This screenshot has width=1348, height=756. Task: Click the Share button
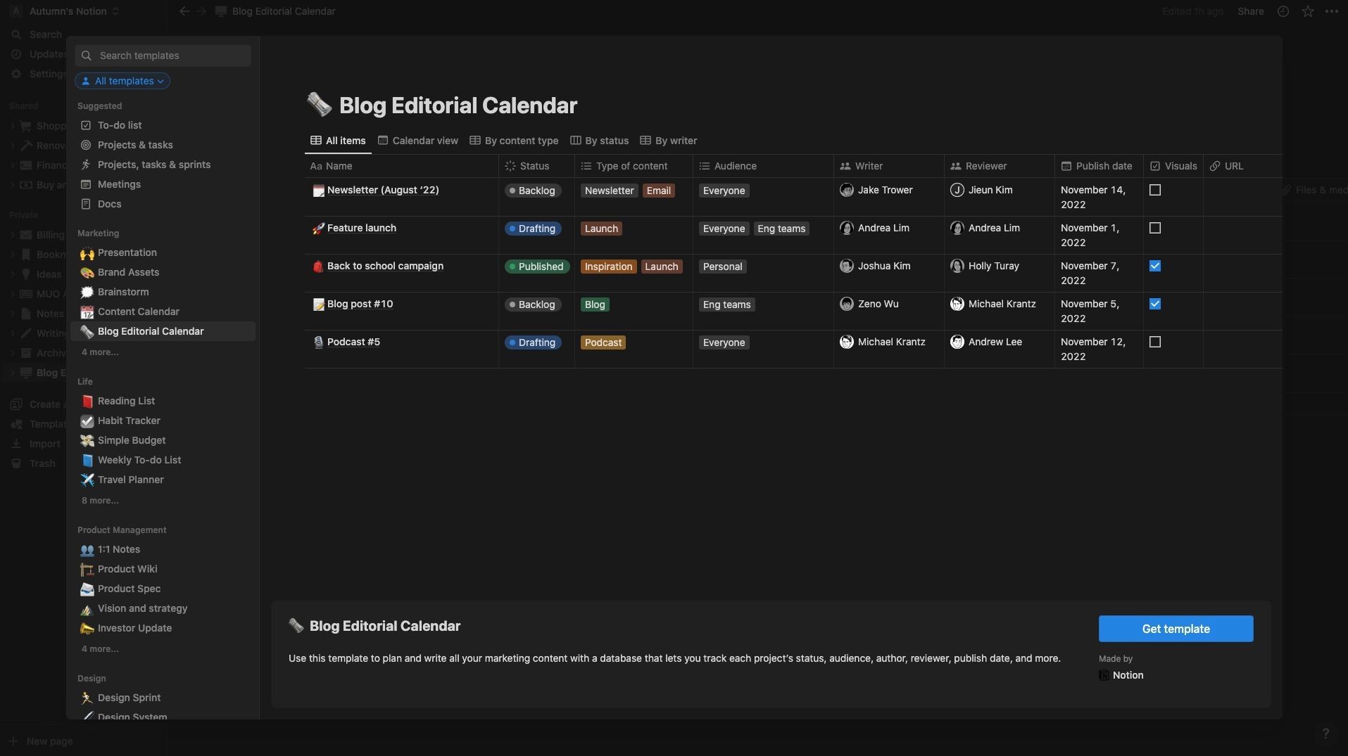coord(1250,11)
